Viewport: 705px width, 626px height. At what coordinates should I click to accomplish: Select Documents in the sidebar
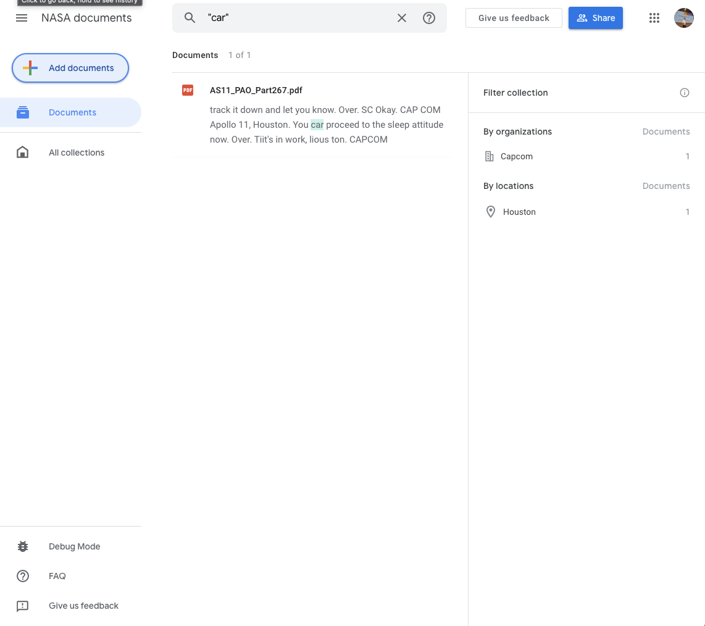pos(70,112)
